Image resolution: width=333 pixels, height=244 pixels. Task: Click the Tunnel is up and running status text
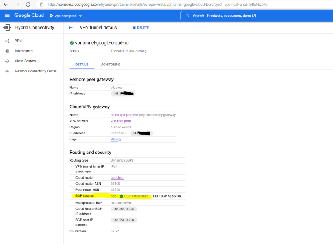(129, 51)
